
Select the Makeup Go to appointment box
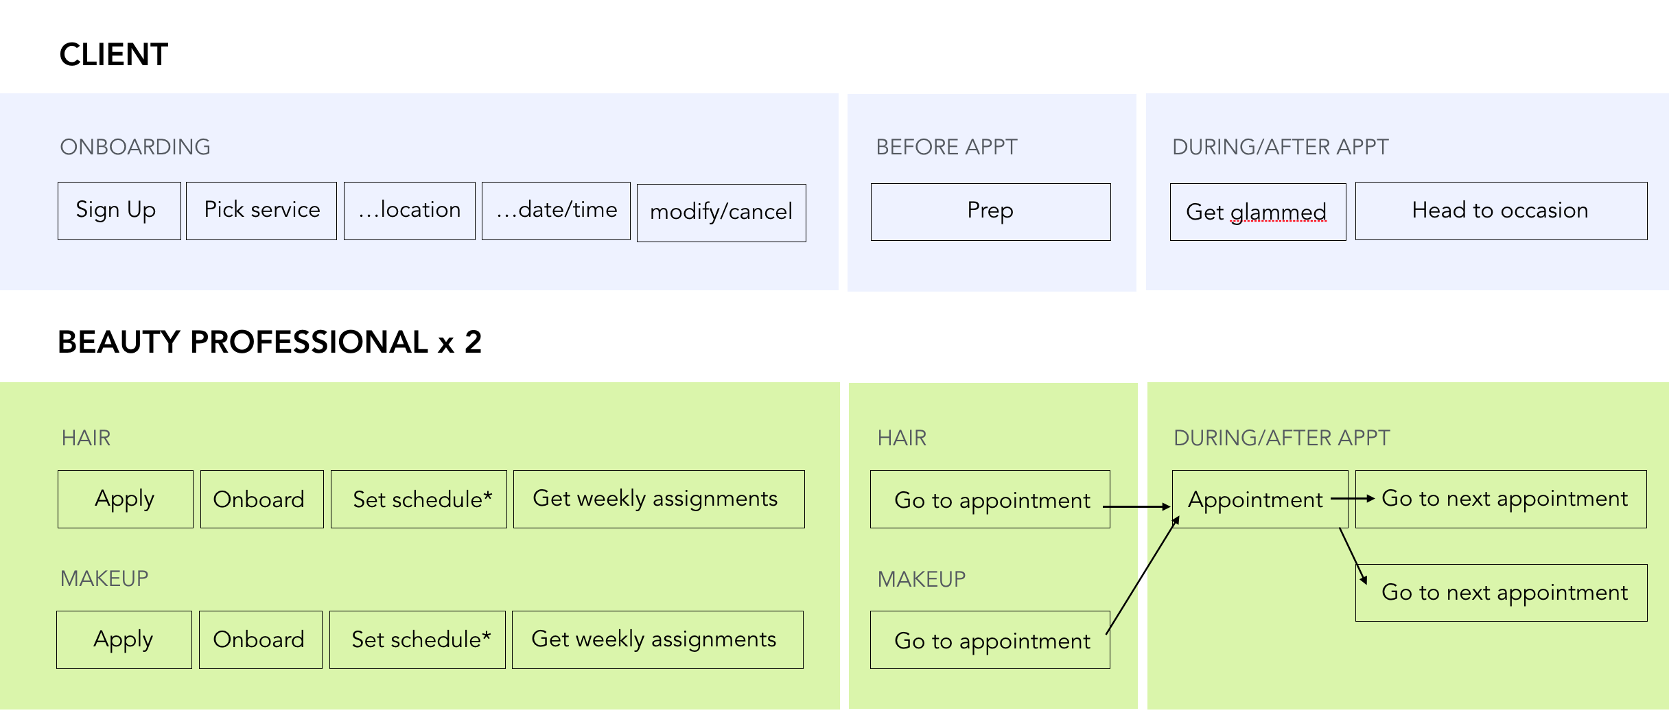coord(990,640)
